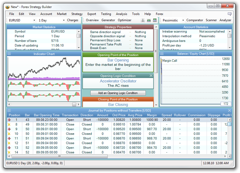Image resolution: width=240 pixels, height=173 pixels.
Task: Open the File menu
Action: pyautogui.click(x=12, y=14)
